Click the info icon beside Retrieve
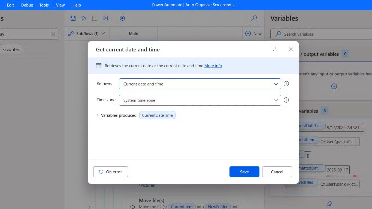The image size is (372, 209). point(286,84)
